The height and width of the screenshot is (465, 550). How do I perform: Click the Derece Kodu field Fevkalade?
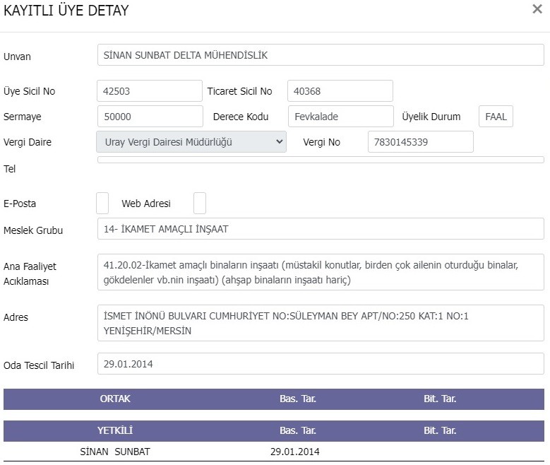[x=341, y=116]
